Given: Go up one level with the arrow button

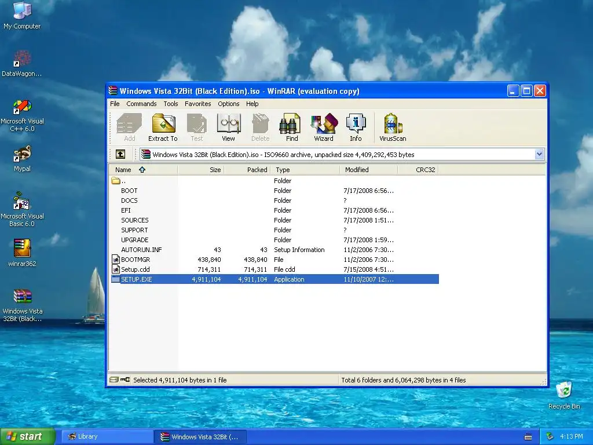Looking at the screenshot, I should pos(120,154).
